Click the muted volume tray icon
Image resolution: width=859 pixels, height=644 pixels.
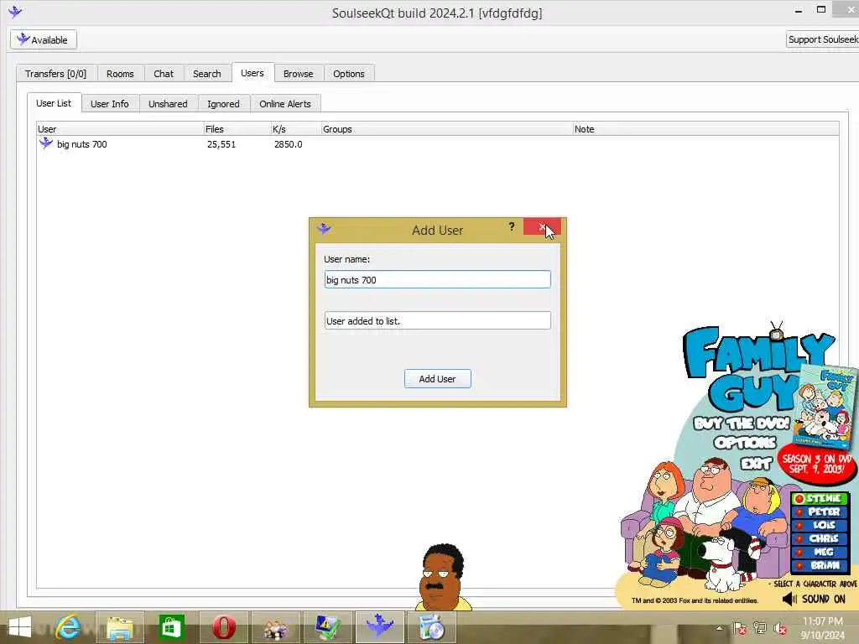(780, 629)
